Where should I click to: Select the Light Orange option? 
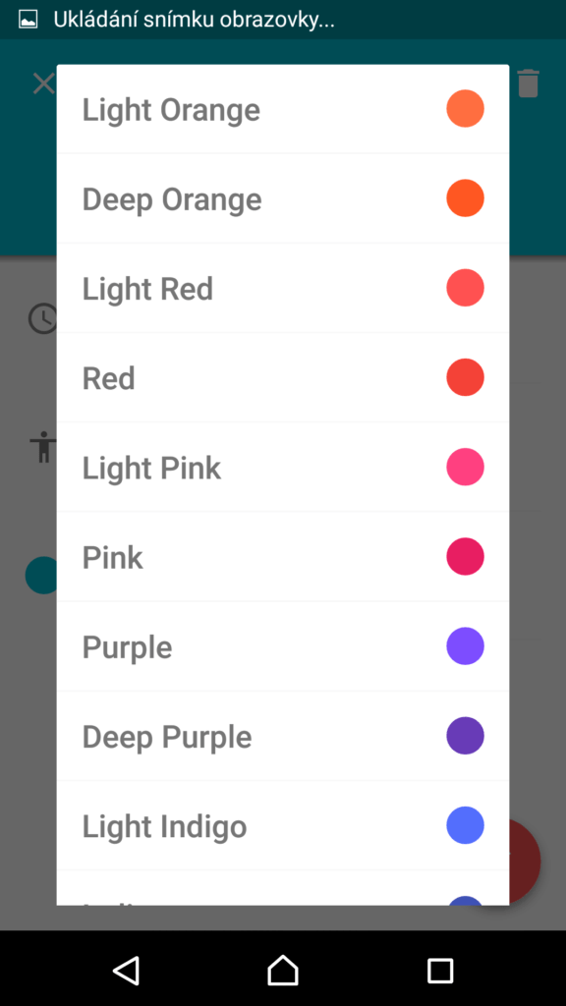click(x=283, y=109)
